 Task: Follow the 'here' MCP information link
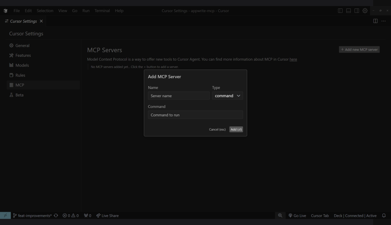point(293,59)
